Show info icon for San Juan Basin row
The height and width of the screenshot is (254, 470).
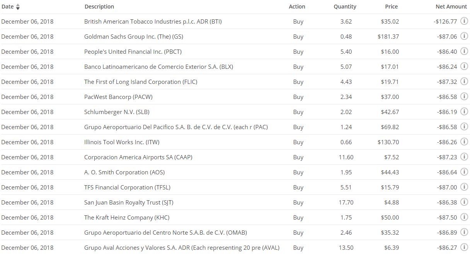coord(464,202)
